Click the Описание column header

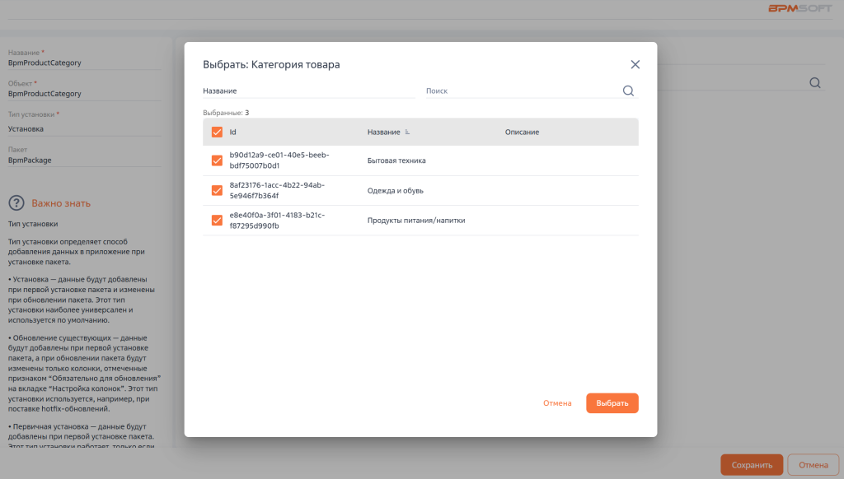(522, 133)
